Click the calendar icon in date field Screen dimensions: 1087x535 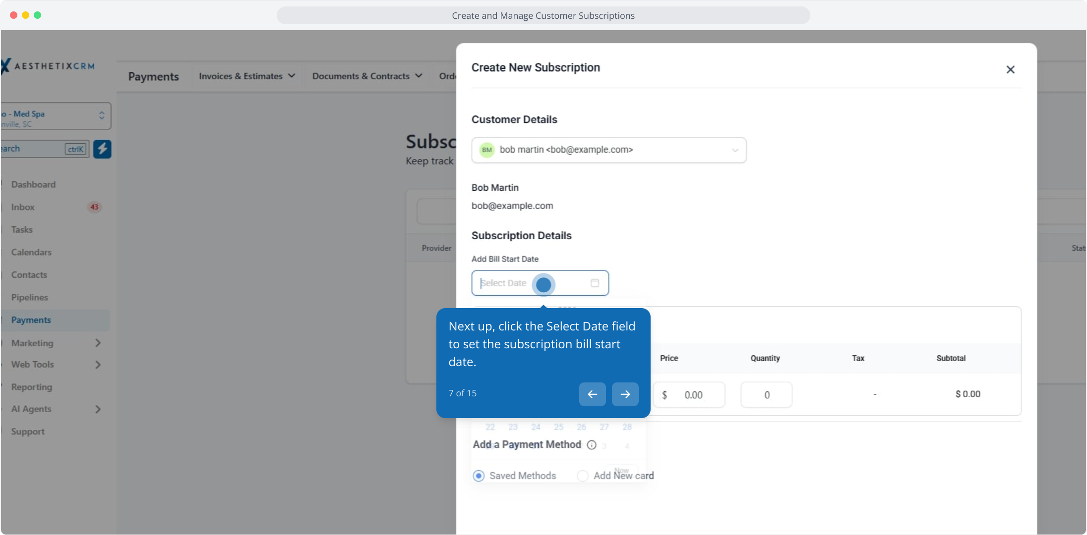(x=595, y=283)
